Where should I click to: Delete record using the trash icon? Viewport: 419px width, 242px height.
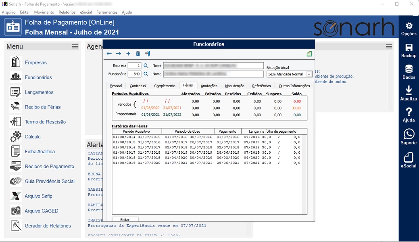click(138, 54)
